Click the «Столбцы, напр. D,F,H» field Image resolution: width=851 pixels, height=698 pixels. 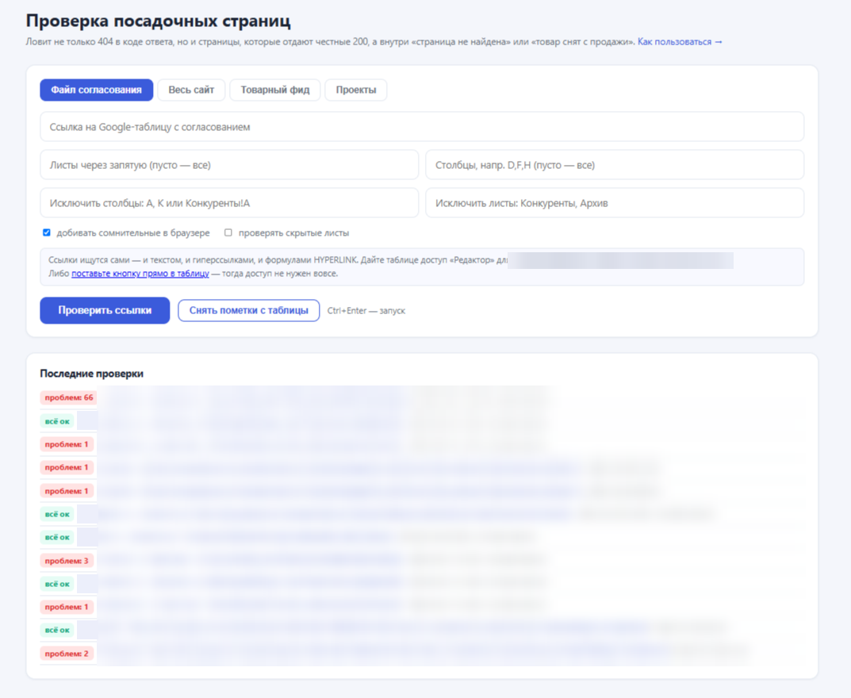pos(615,165)
